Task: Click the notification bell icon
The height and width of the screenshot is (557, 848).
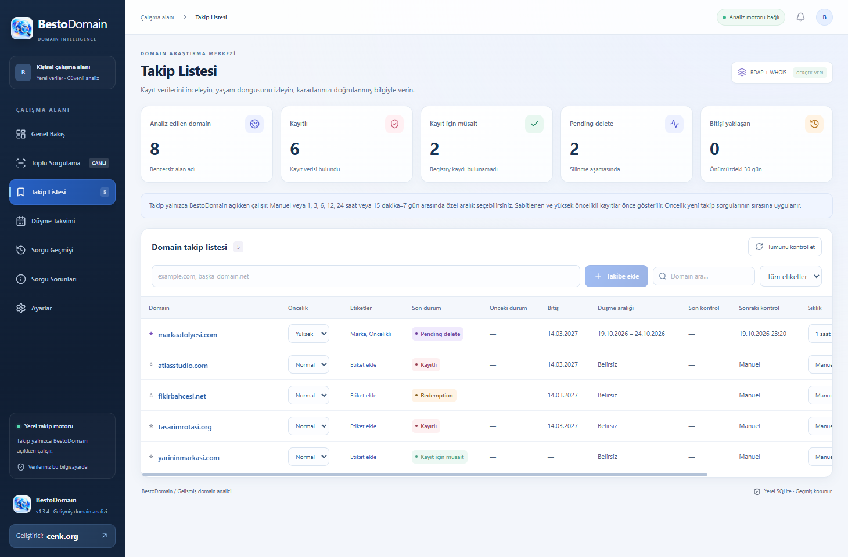Action: 800,17
